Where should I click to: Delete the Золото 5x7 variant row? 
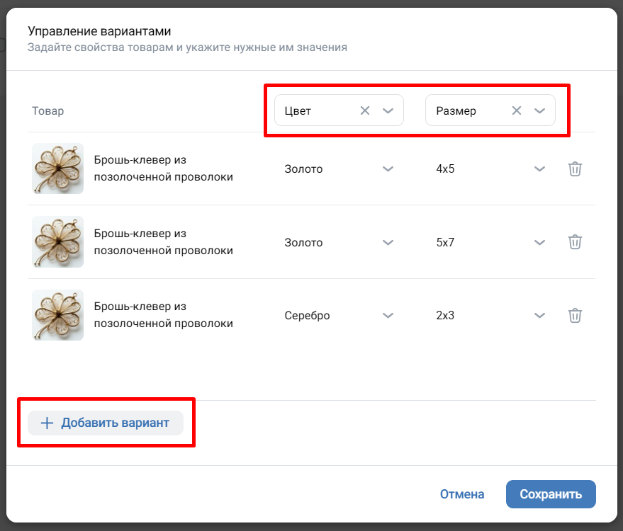[x=575, y=242]
